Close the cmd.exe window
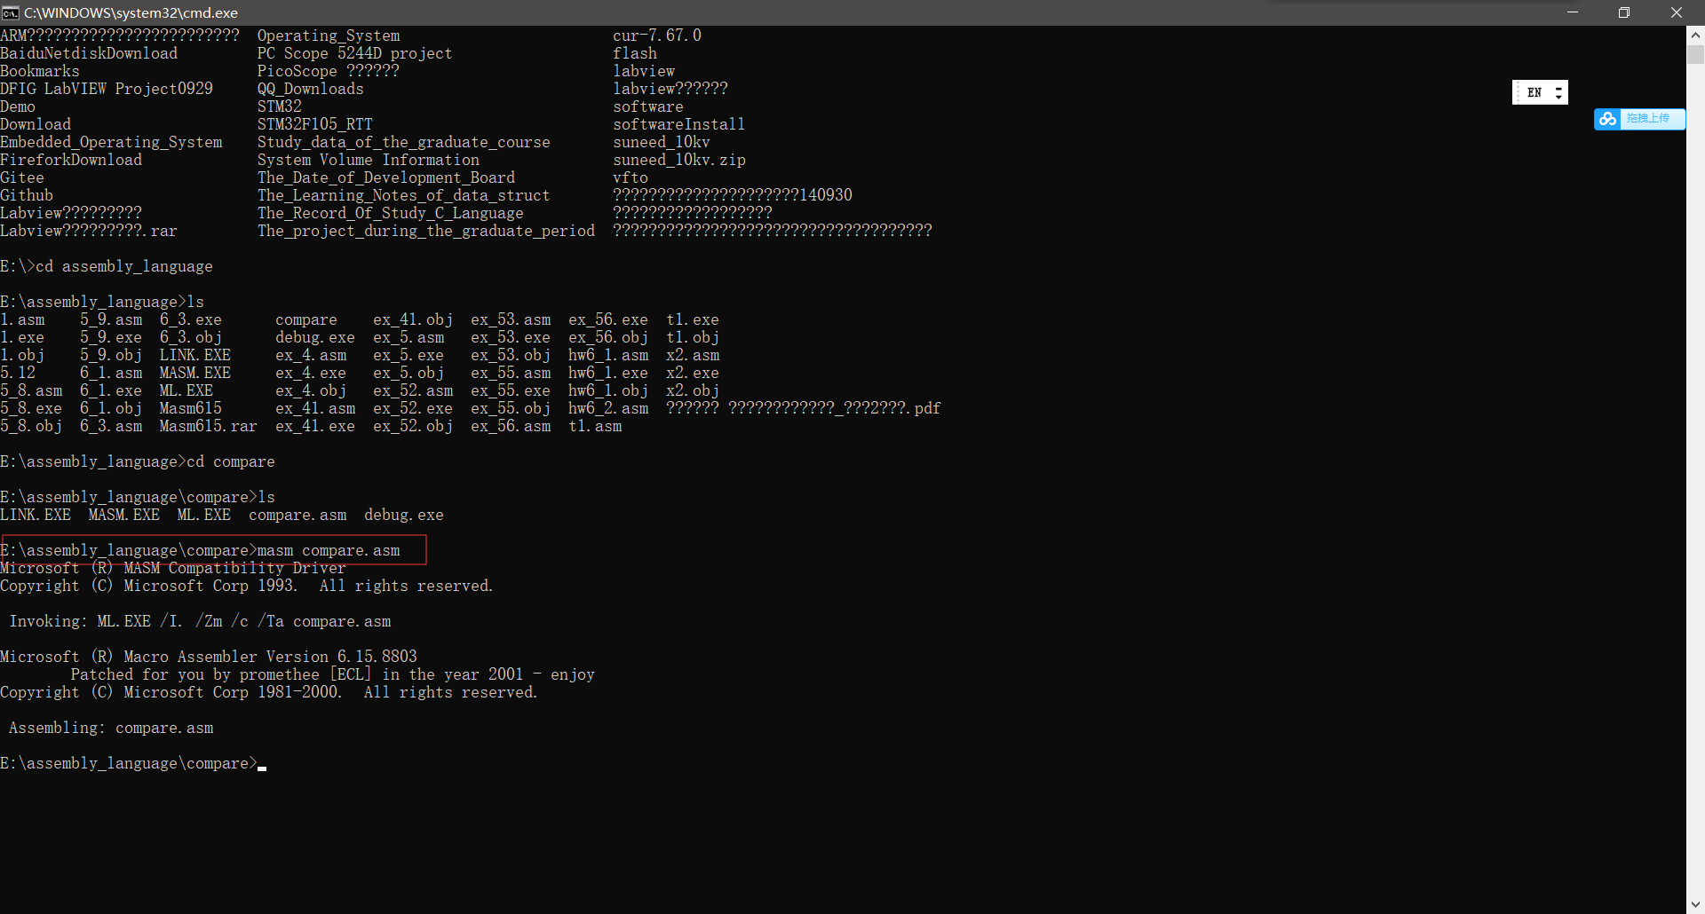The image size is (1705, 914). [1677, 12]
